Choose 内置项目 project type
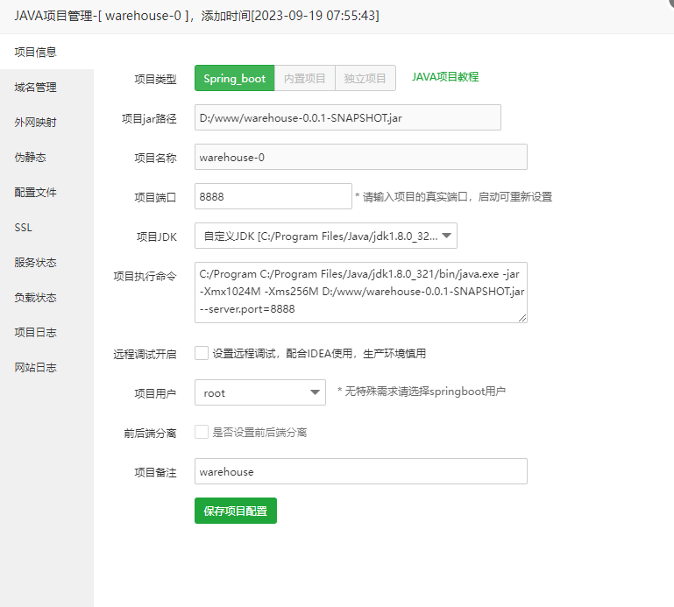Screen dimensions: 674x607 305,78
